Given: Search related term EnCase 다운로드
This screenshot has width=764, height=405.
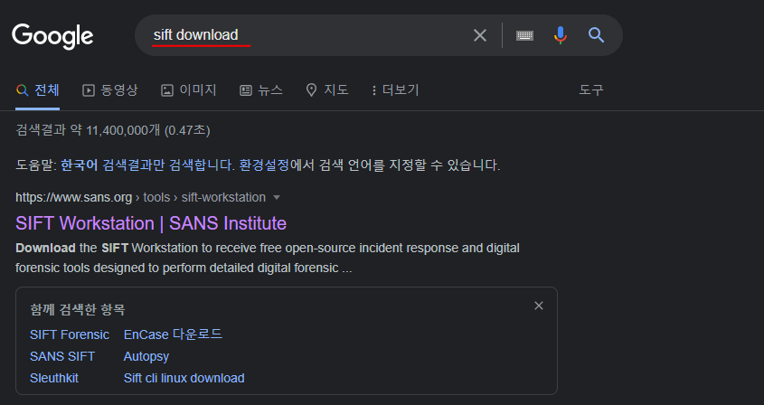Looking at the screenshot, I should pyautogui.click(x=173, y=334).
